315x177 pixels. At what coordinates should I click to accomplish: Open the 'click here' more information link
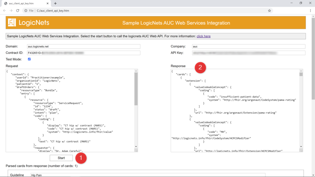[204, 36]
